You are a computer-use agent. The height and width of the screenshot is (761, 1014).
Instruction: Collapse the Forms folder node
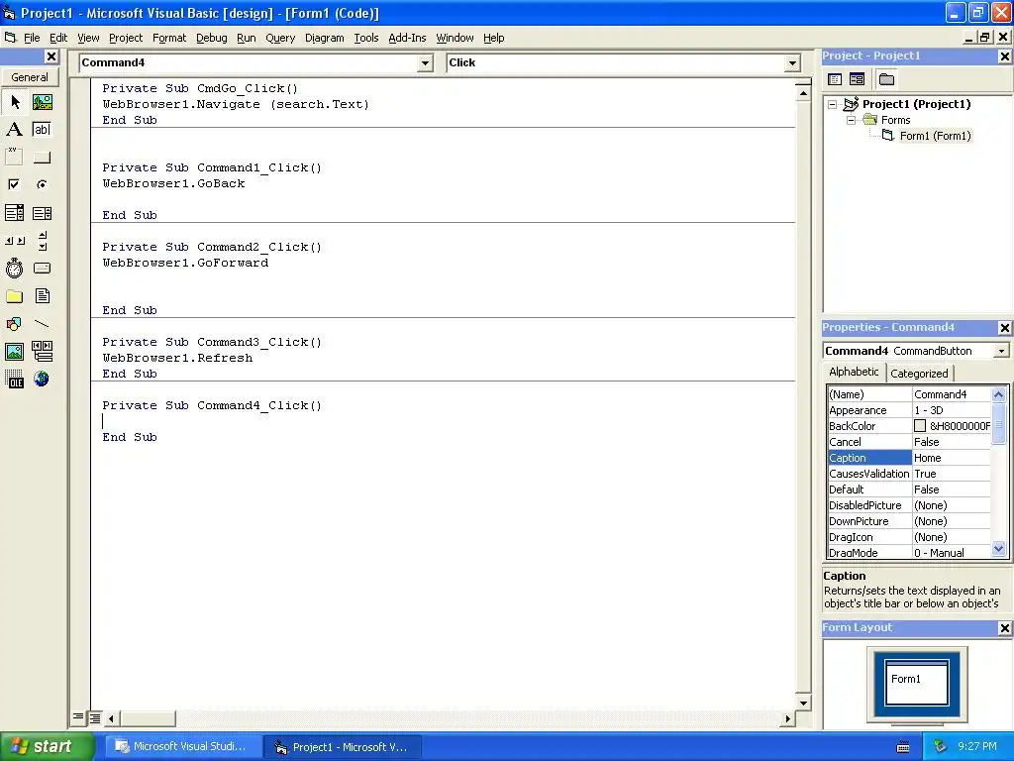pyautogui.click(x=852, y=120)
